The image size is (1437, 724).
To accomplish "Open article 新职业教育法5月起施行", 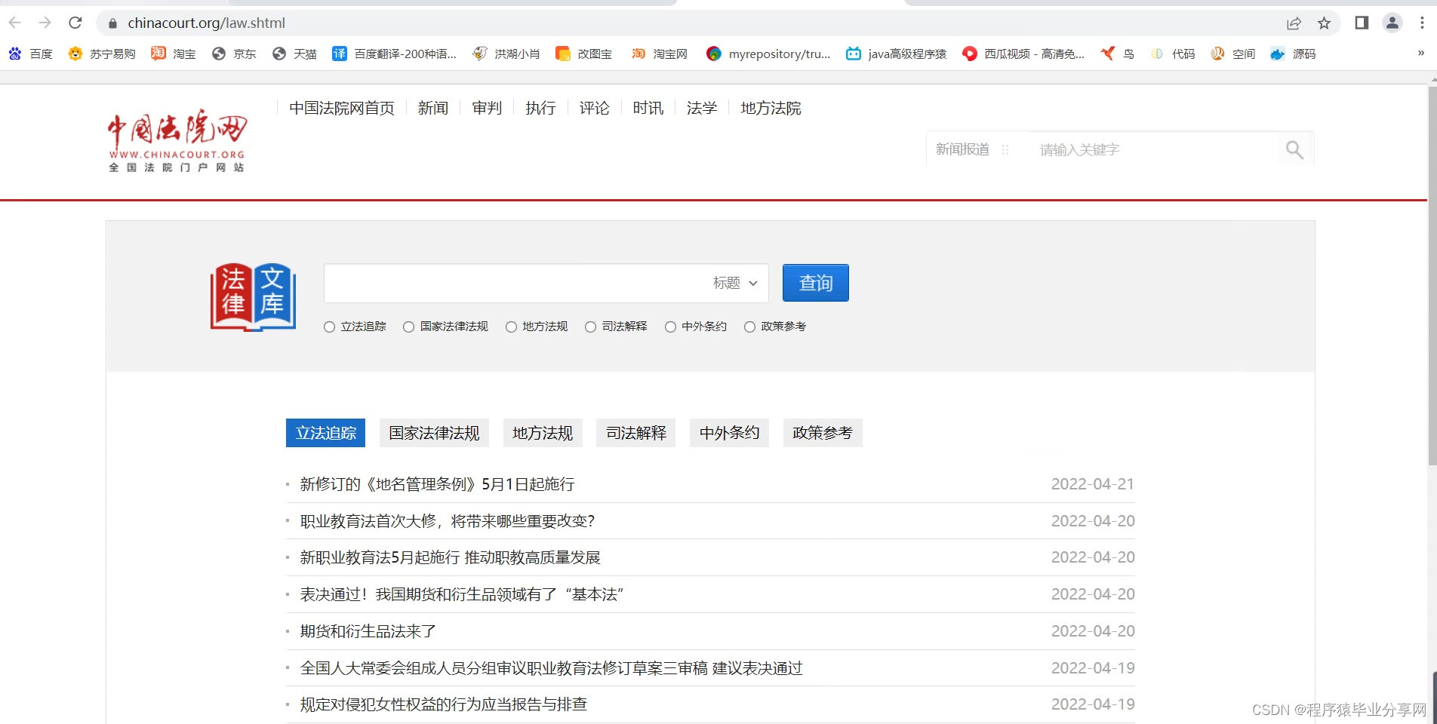I will [450, 557].
